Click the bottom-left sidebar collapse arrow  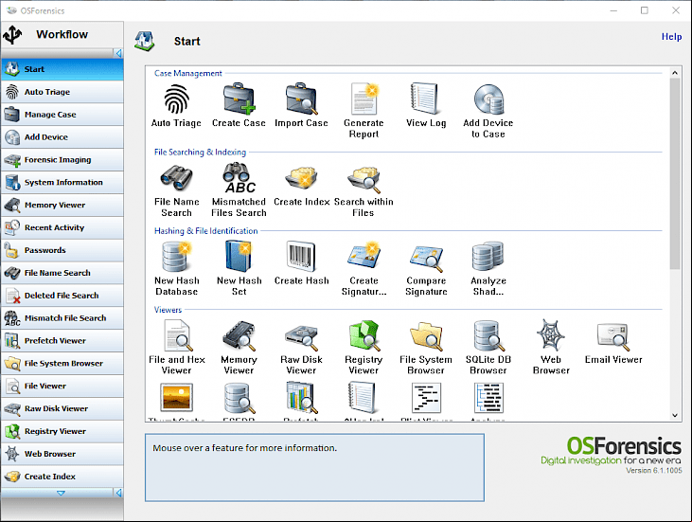point(118,493)
